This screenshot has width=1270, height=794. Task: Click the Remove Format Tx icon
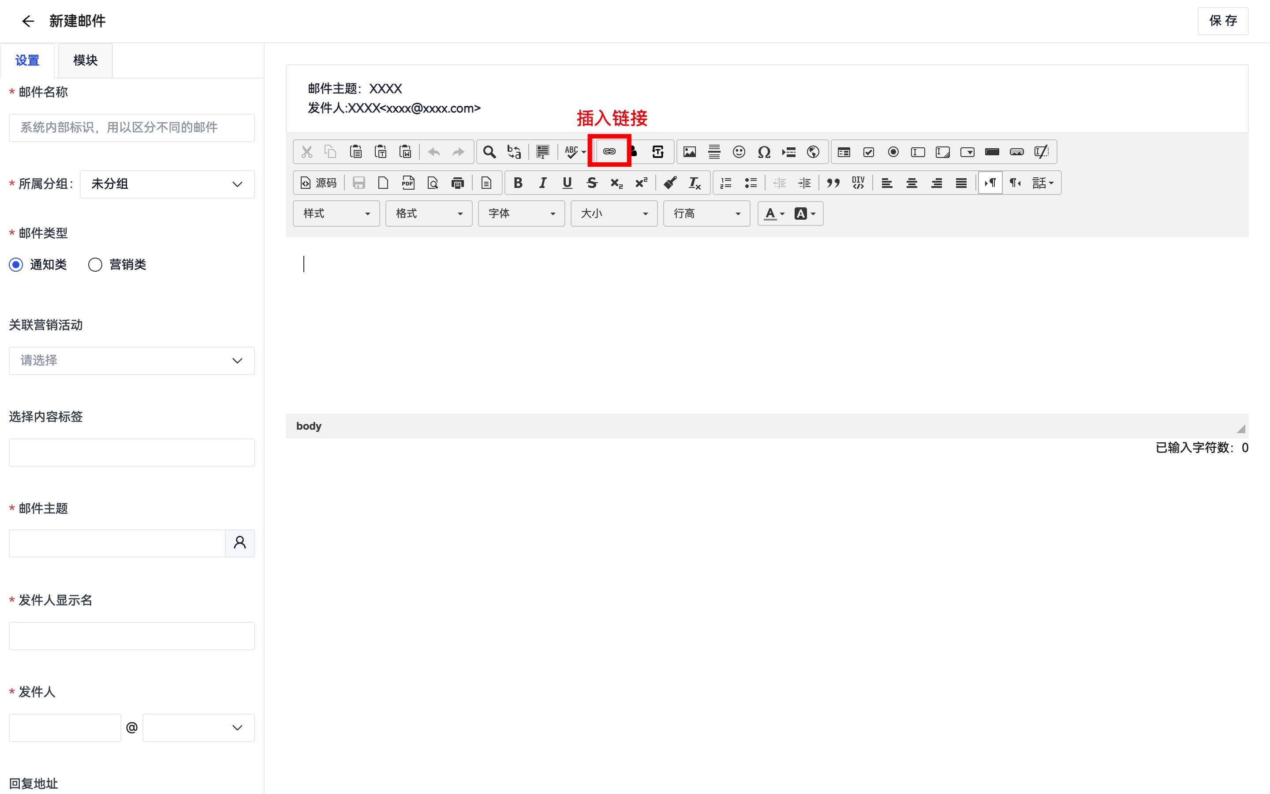click(695, 183)
